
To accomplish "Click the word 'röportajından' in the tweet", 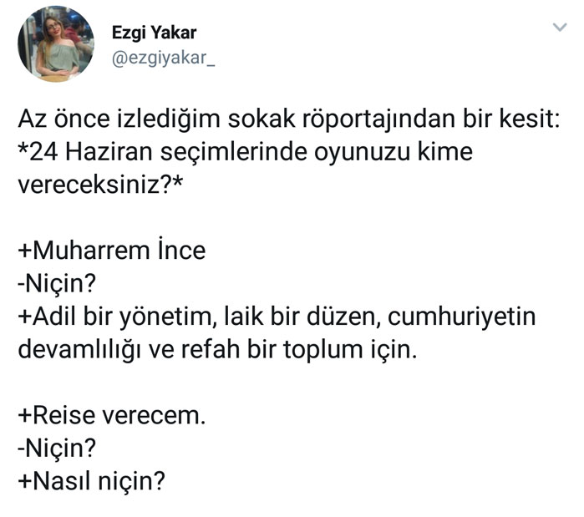I will [378, 119].
